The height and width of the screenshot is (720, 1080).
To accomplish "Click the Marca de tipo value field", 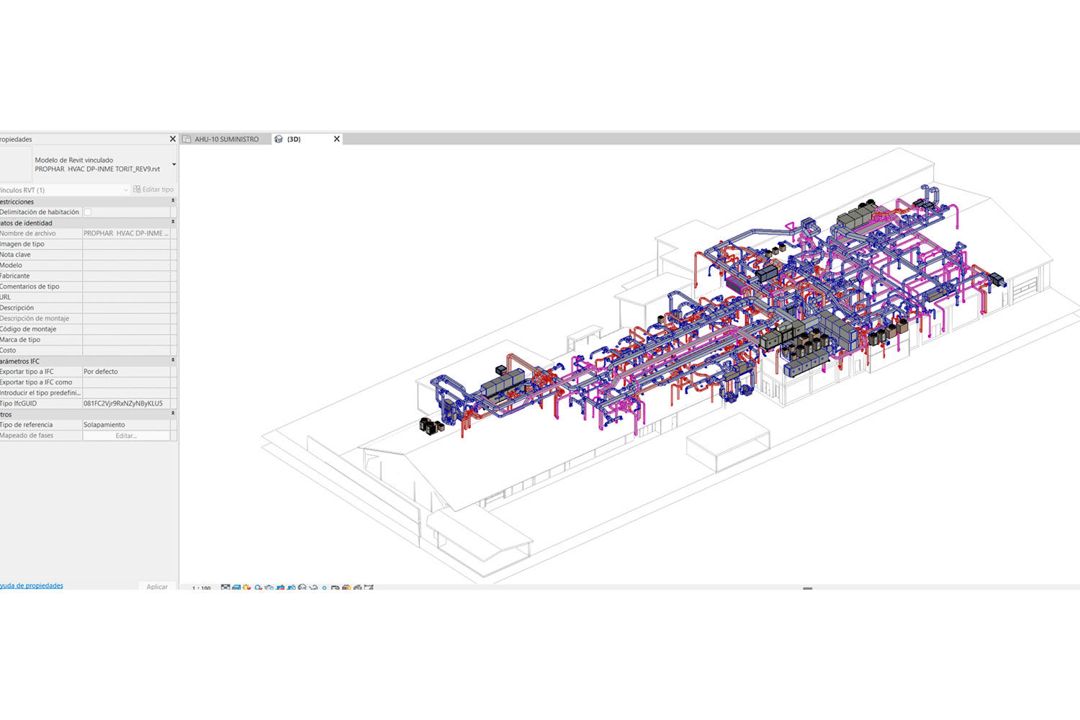I will tap(126, 340).
